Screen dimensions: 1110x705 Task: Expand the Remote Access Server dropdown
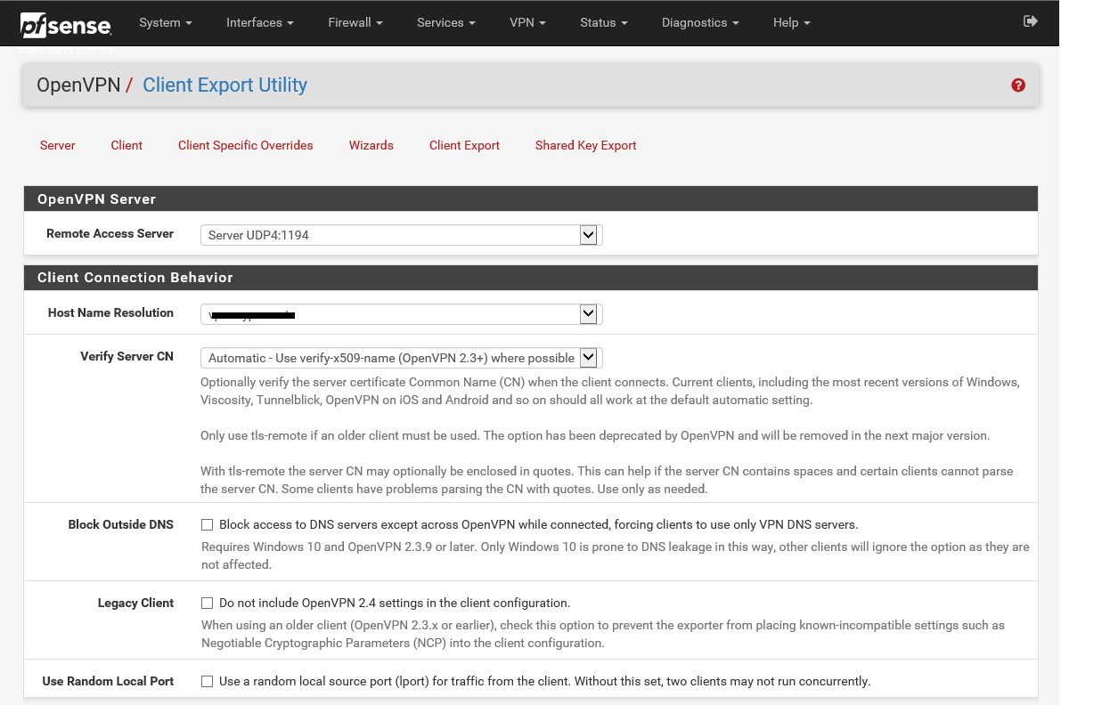pyautogui.click(x=401, y=235)
